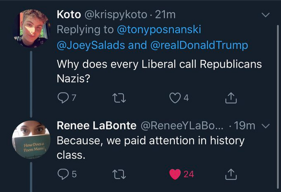The width and height of the screenshot is (281, 192).
Task: Open dropdown chevron on Koto's tweet
Action: pyautogui.click(x=266, y=15)
